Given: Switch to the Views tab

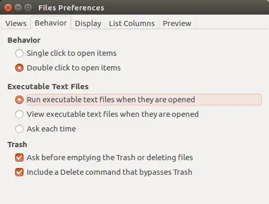Looking at the screenshot, I should click(16, 23).
